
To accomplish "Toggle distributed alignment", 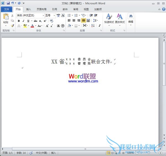I will pyautogui.click(x=88, y=20).
